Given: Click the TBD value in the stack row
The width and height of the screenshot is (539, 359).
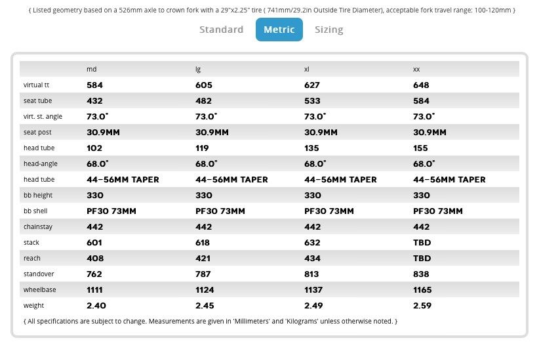Looking at the screenshot, I should (422, 243).
